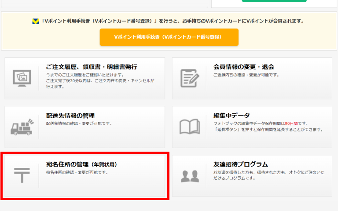
Task: Click the open book icon
Action: [190, 127]
